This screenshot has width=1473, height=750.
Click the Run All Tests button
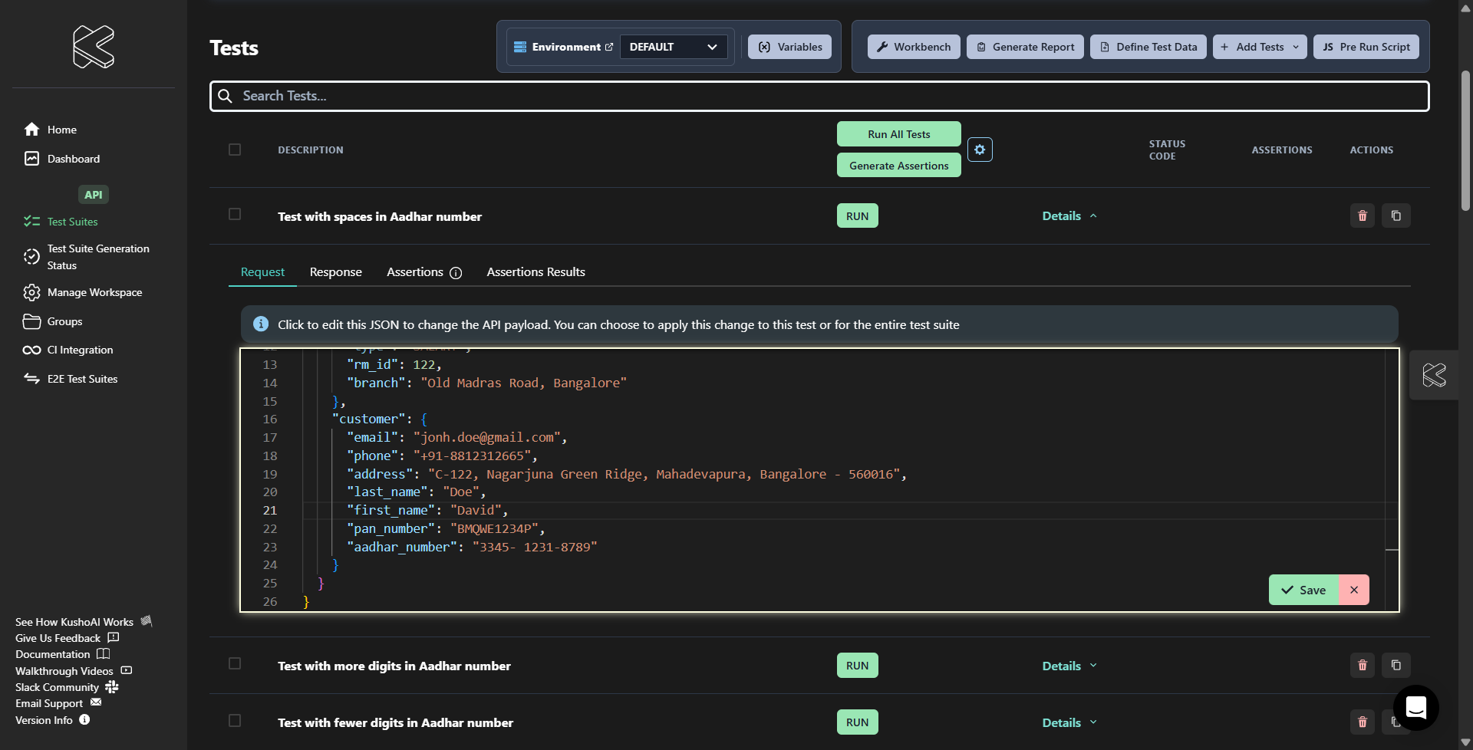(898, 134)
